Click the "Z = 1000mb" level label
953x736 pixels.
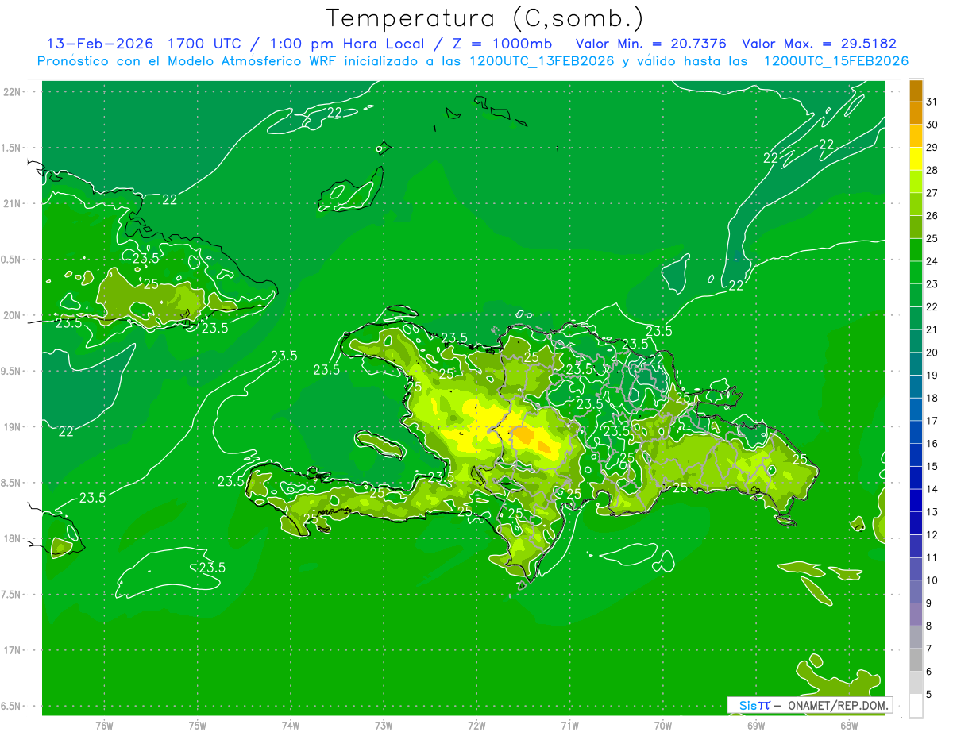503,44
